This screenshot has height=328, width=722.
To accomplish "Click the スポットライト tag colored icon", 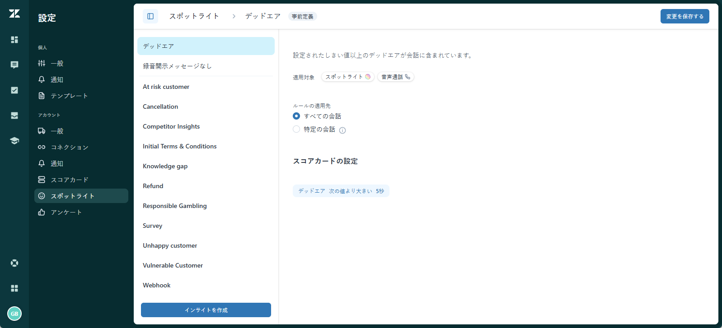I will click(368, 77).
